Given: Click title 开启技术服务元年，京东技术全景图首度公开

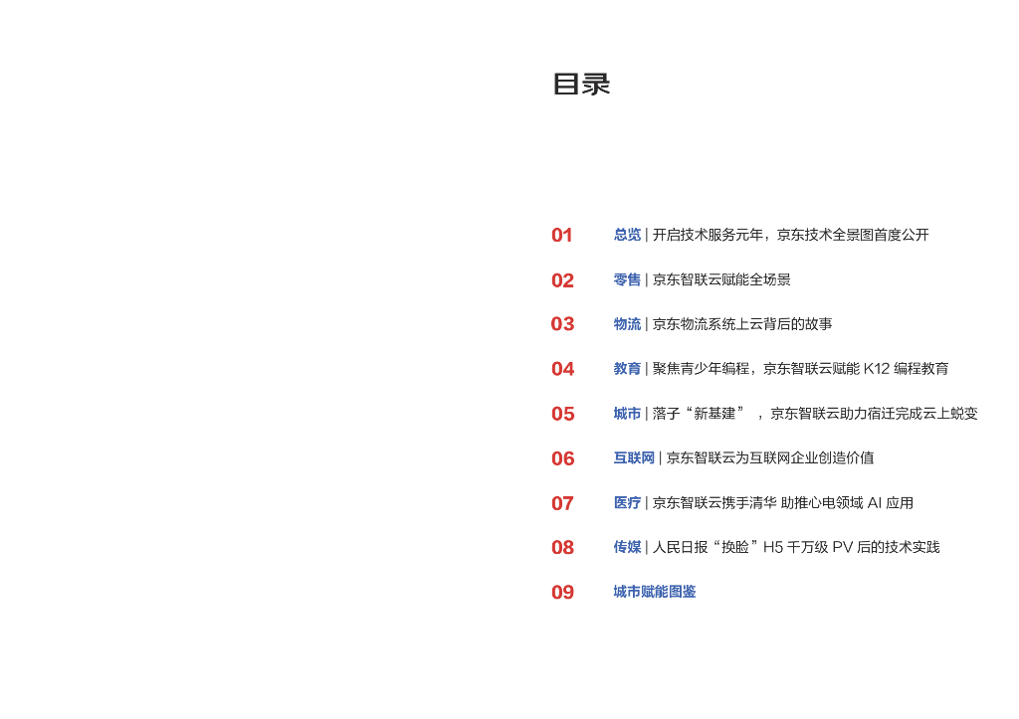Looking at the screenshot, I should tap(791, 235).
